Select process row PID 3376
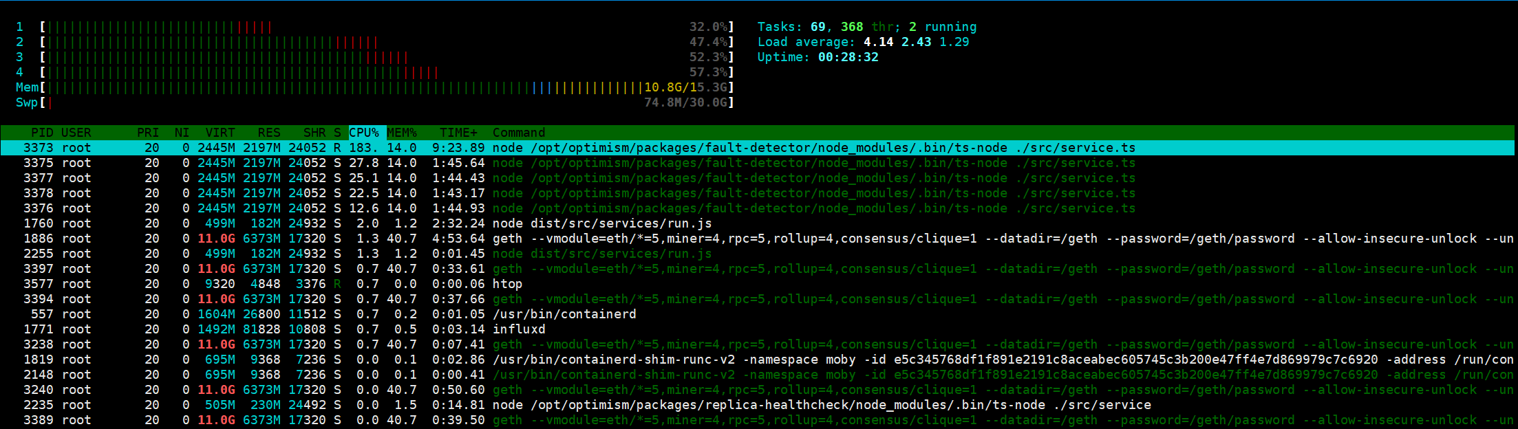This screenshot has height=429, width=1518. coord(758,208)
